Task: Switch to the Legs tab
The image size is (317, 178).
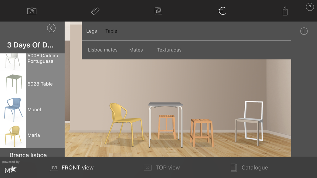Action: click(92, 31)
